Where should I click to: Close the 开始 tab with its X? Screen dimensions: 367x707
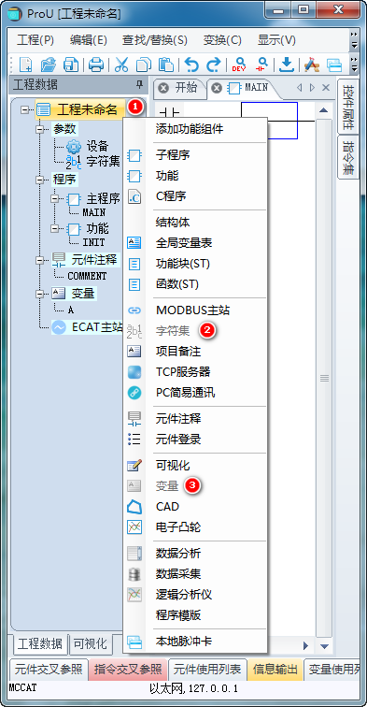163,88
